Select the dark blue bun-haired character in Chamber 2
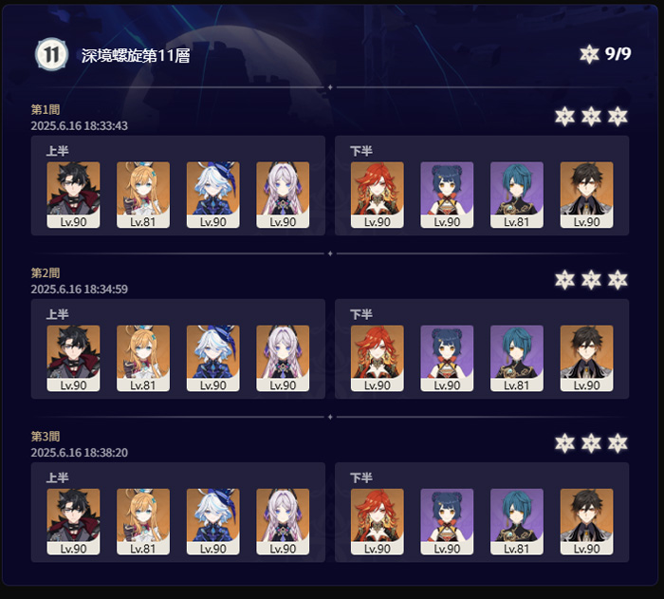The image size is (664, 599). (447, 358)
